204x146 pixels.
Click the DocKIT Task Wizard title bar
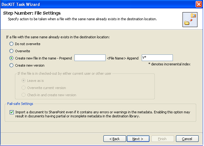point(97,4)
